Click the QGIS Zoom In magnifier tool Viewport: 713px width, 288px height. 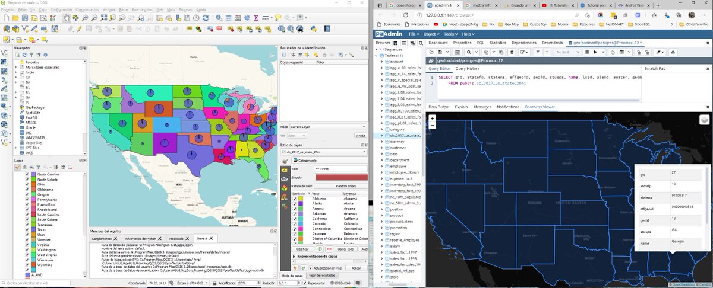tap(85, 17)
